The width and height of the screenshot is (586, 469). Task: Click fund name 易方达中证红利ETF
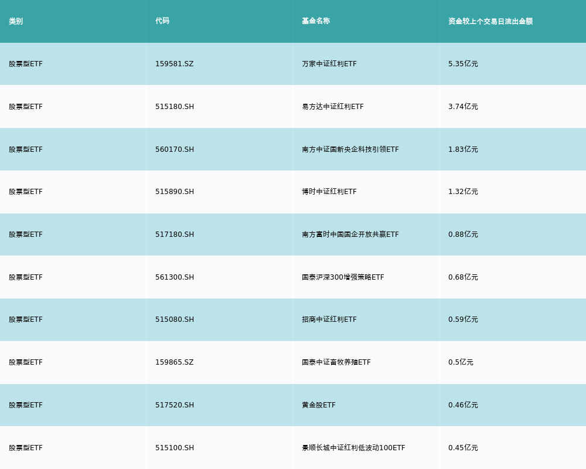pos(333,107)
